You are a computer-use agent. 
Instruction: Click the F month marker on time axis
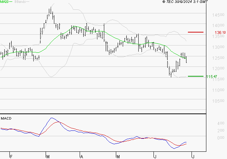[11, 157]
